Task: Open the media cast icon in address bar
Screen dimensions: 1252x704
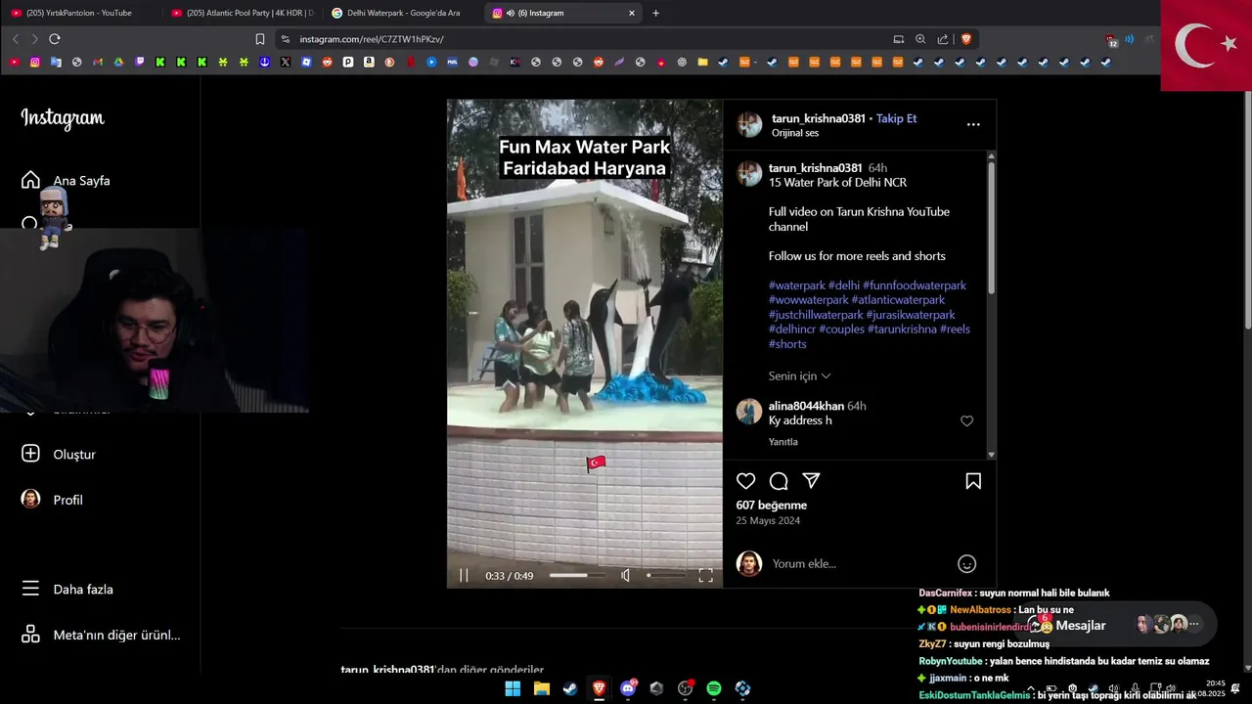Action: coord(898,39)
